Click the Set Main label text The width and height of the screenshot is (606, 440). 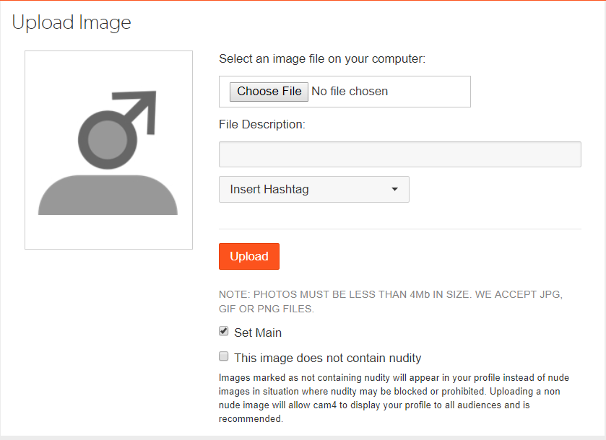point(258,333)
